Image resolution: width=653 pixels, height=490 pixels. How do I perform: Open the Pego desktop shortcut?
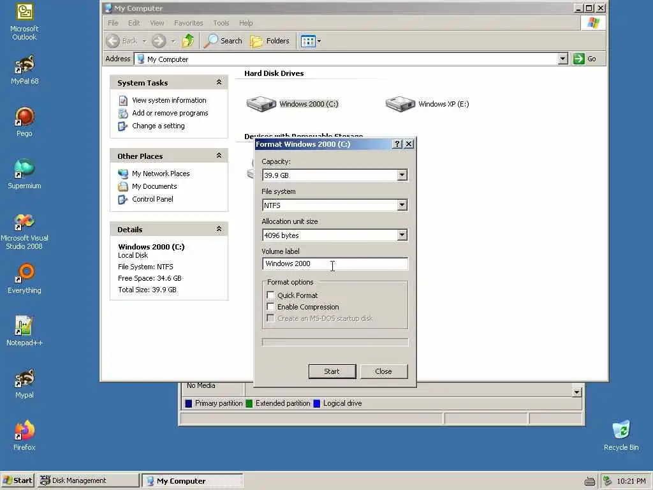point(24,122)
